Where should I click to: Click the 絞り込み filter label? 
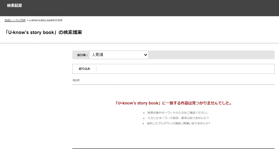pyautogui.click(x=84, y=69)
